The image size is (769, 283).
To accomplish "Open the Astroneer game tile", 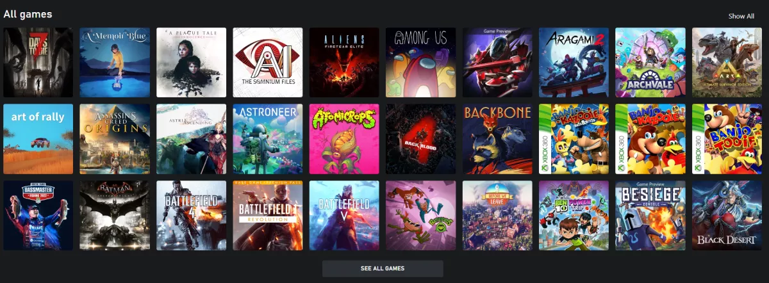I will tap(268, 139).
